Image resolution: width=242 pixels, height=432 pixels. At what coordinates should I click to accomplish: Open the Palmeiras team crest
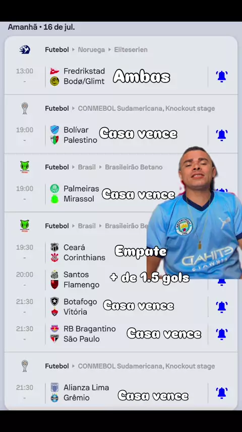tap(54, 189)
